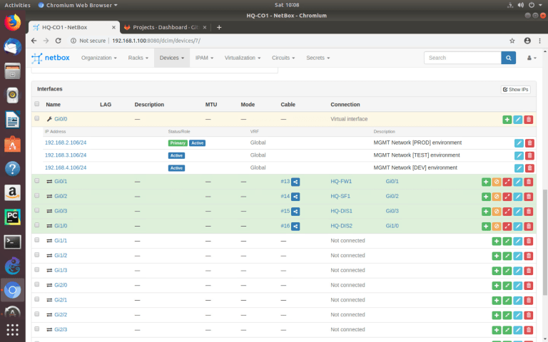Bookmark this page with the star icon
Screen dimensions: 548x342
click(512, 41)
